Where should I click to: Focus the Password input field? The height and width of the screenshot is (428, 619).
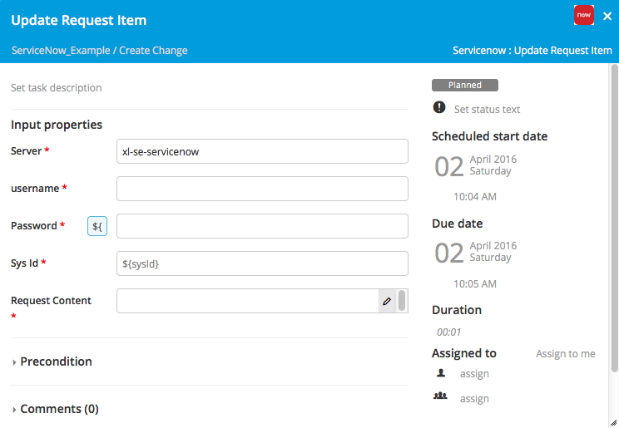coord(262,226)
